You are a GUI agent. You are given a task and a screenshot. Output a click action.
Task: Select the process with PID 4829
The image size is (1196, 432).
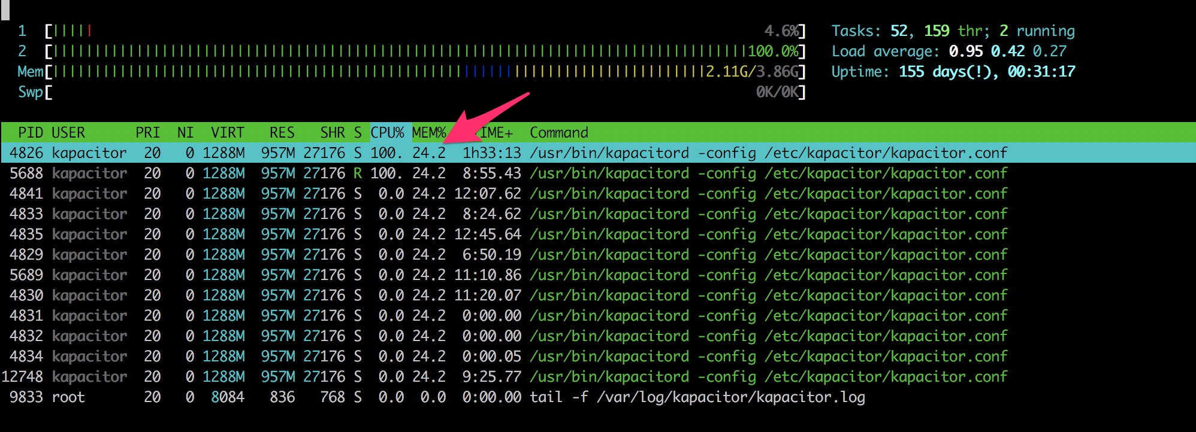click(x=598, y=254)
